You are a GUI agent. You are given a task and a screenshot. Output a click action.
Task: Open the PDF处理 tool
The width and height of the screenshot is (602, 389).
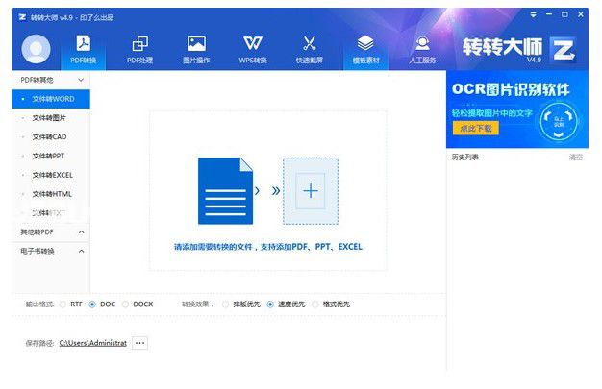coord(139,49)
